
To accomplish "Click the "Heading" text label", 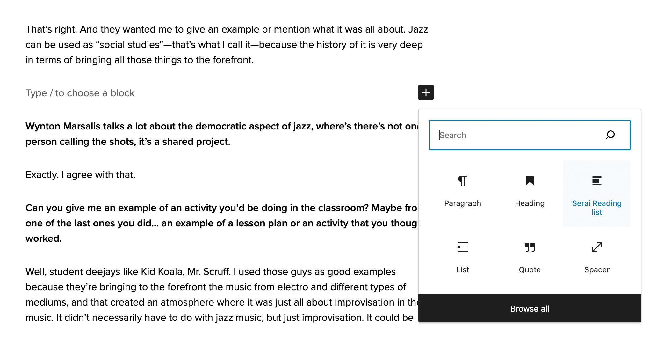I will [x=530, y=203].
